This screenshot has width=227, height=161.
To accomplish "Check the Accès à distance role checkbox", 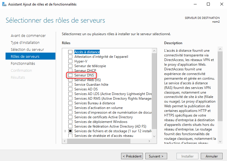I will (x=70, y=52).
